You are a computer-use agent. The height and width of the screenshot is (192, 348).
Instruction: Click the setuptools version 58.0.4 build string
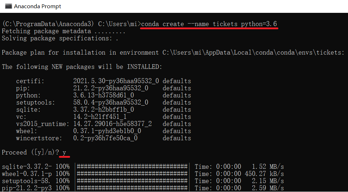pos(111,102)
